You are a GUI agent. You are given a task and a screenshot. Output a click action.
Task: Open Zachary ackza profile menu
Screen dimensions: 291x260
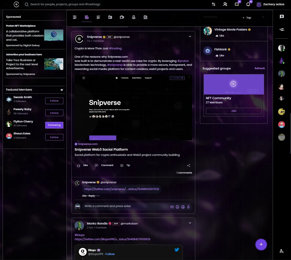click(270, 4)
